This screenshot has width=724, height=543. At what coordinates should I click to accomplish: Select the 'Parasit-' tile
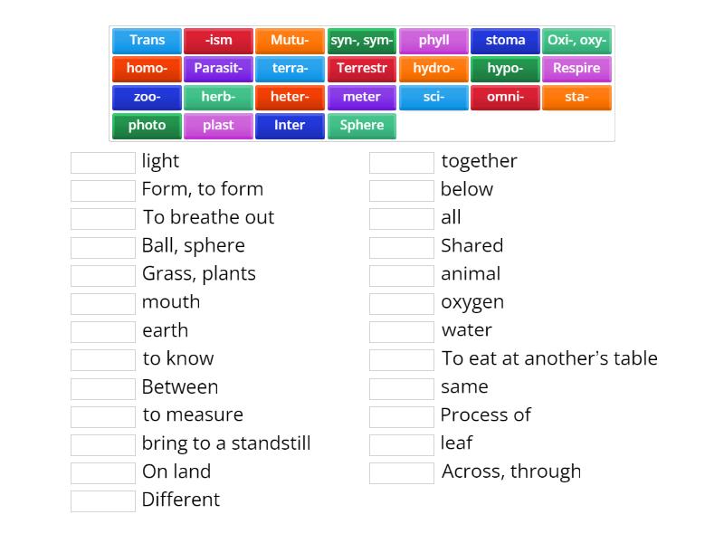(x=218, y=69)
